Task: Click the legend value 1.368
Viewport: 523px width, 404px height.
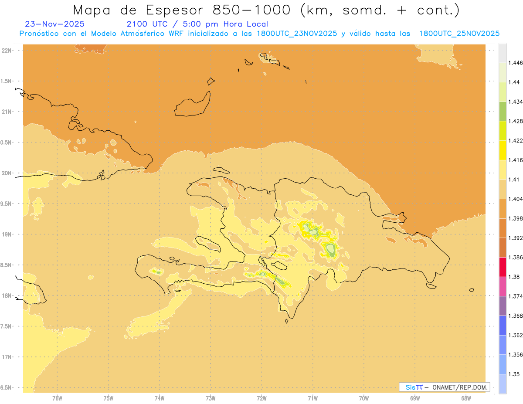Action: coord(516,316)
